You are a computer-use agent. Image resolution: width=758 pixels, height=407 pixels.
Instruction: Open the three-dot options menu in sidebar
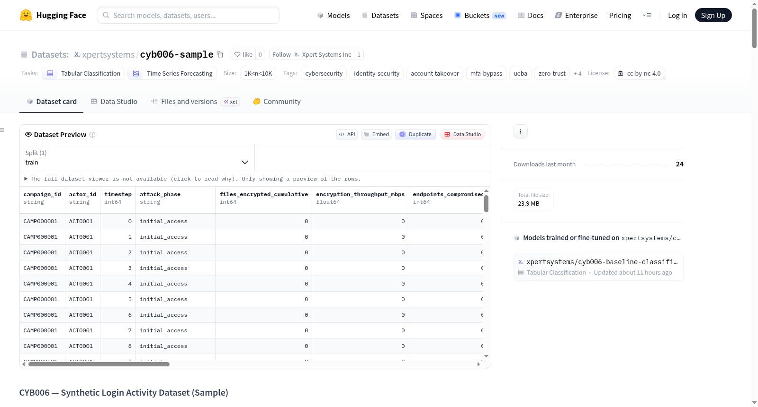click(521, 131)
